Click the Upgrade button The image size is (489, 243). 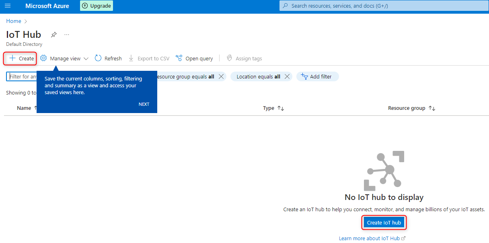97,6
